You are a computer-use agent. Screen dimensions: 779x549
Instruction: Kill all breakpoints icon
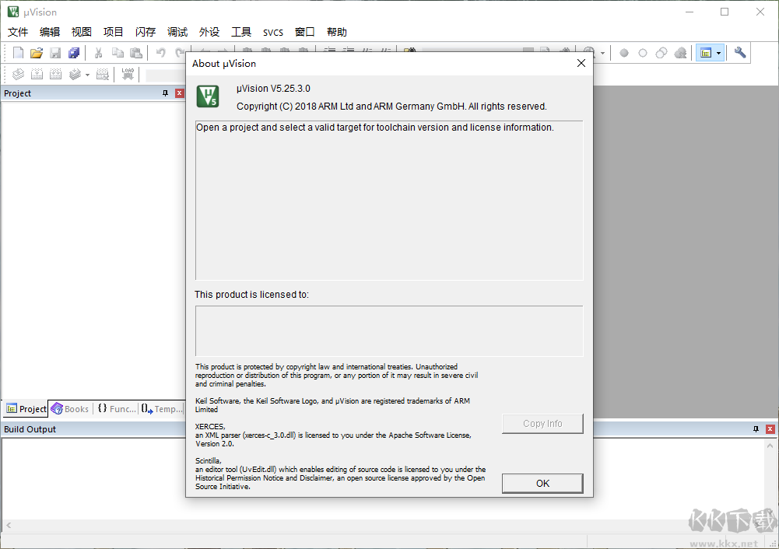tap(680, 53)
